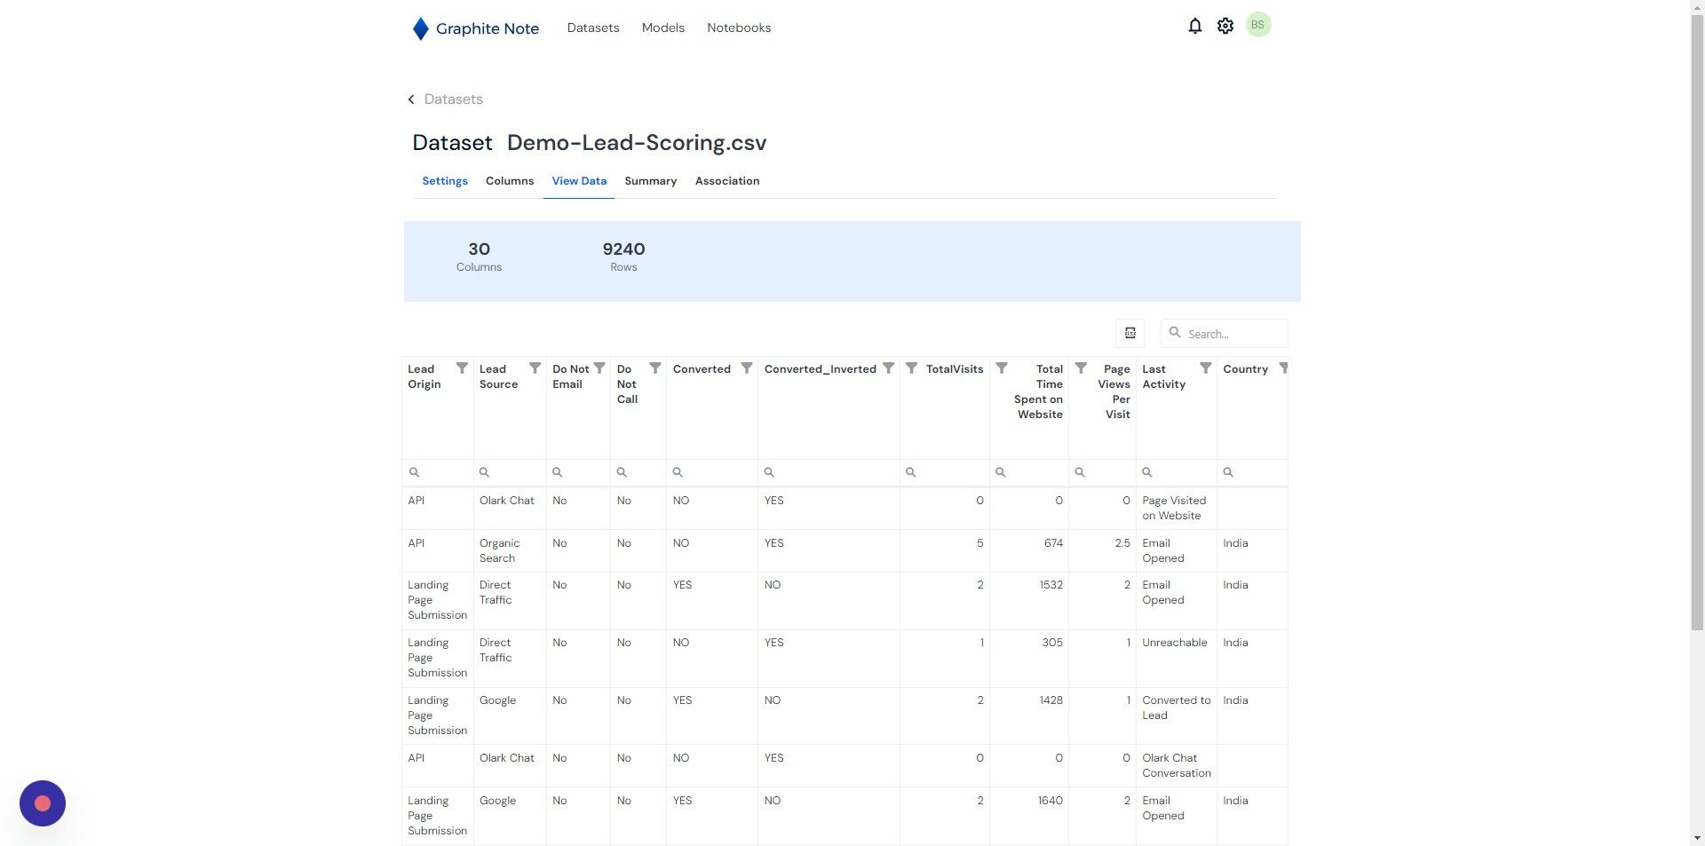
Task: Open filter for Converted_Inverted column
Action: (888, 368)
